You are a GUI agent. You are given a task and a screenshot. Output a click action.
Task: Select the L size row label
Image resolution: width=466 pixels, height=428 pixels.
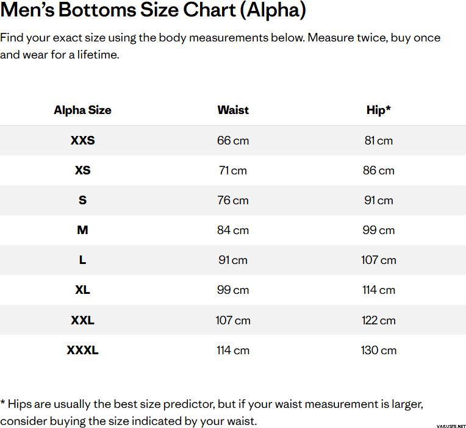[82, 260]
